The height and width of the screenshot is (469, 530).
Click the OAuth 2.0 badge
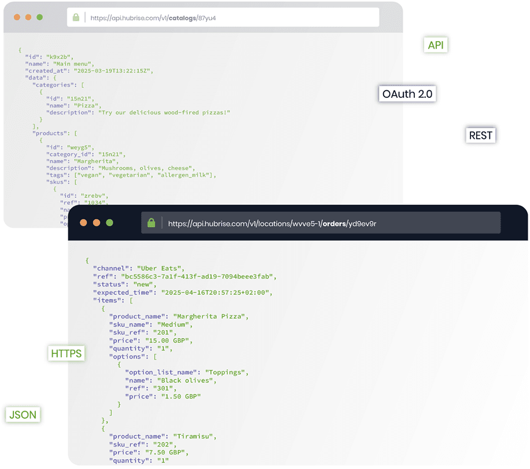pyautogui.click(x=407, y=93)
